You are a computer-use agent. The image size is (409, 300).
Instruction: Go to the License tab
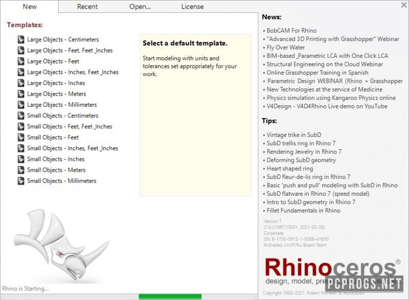[x=193, y=7]
